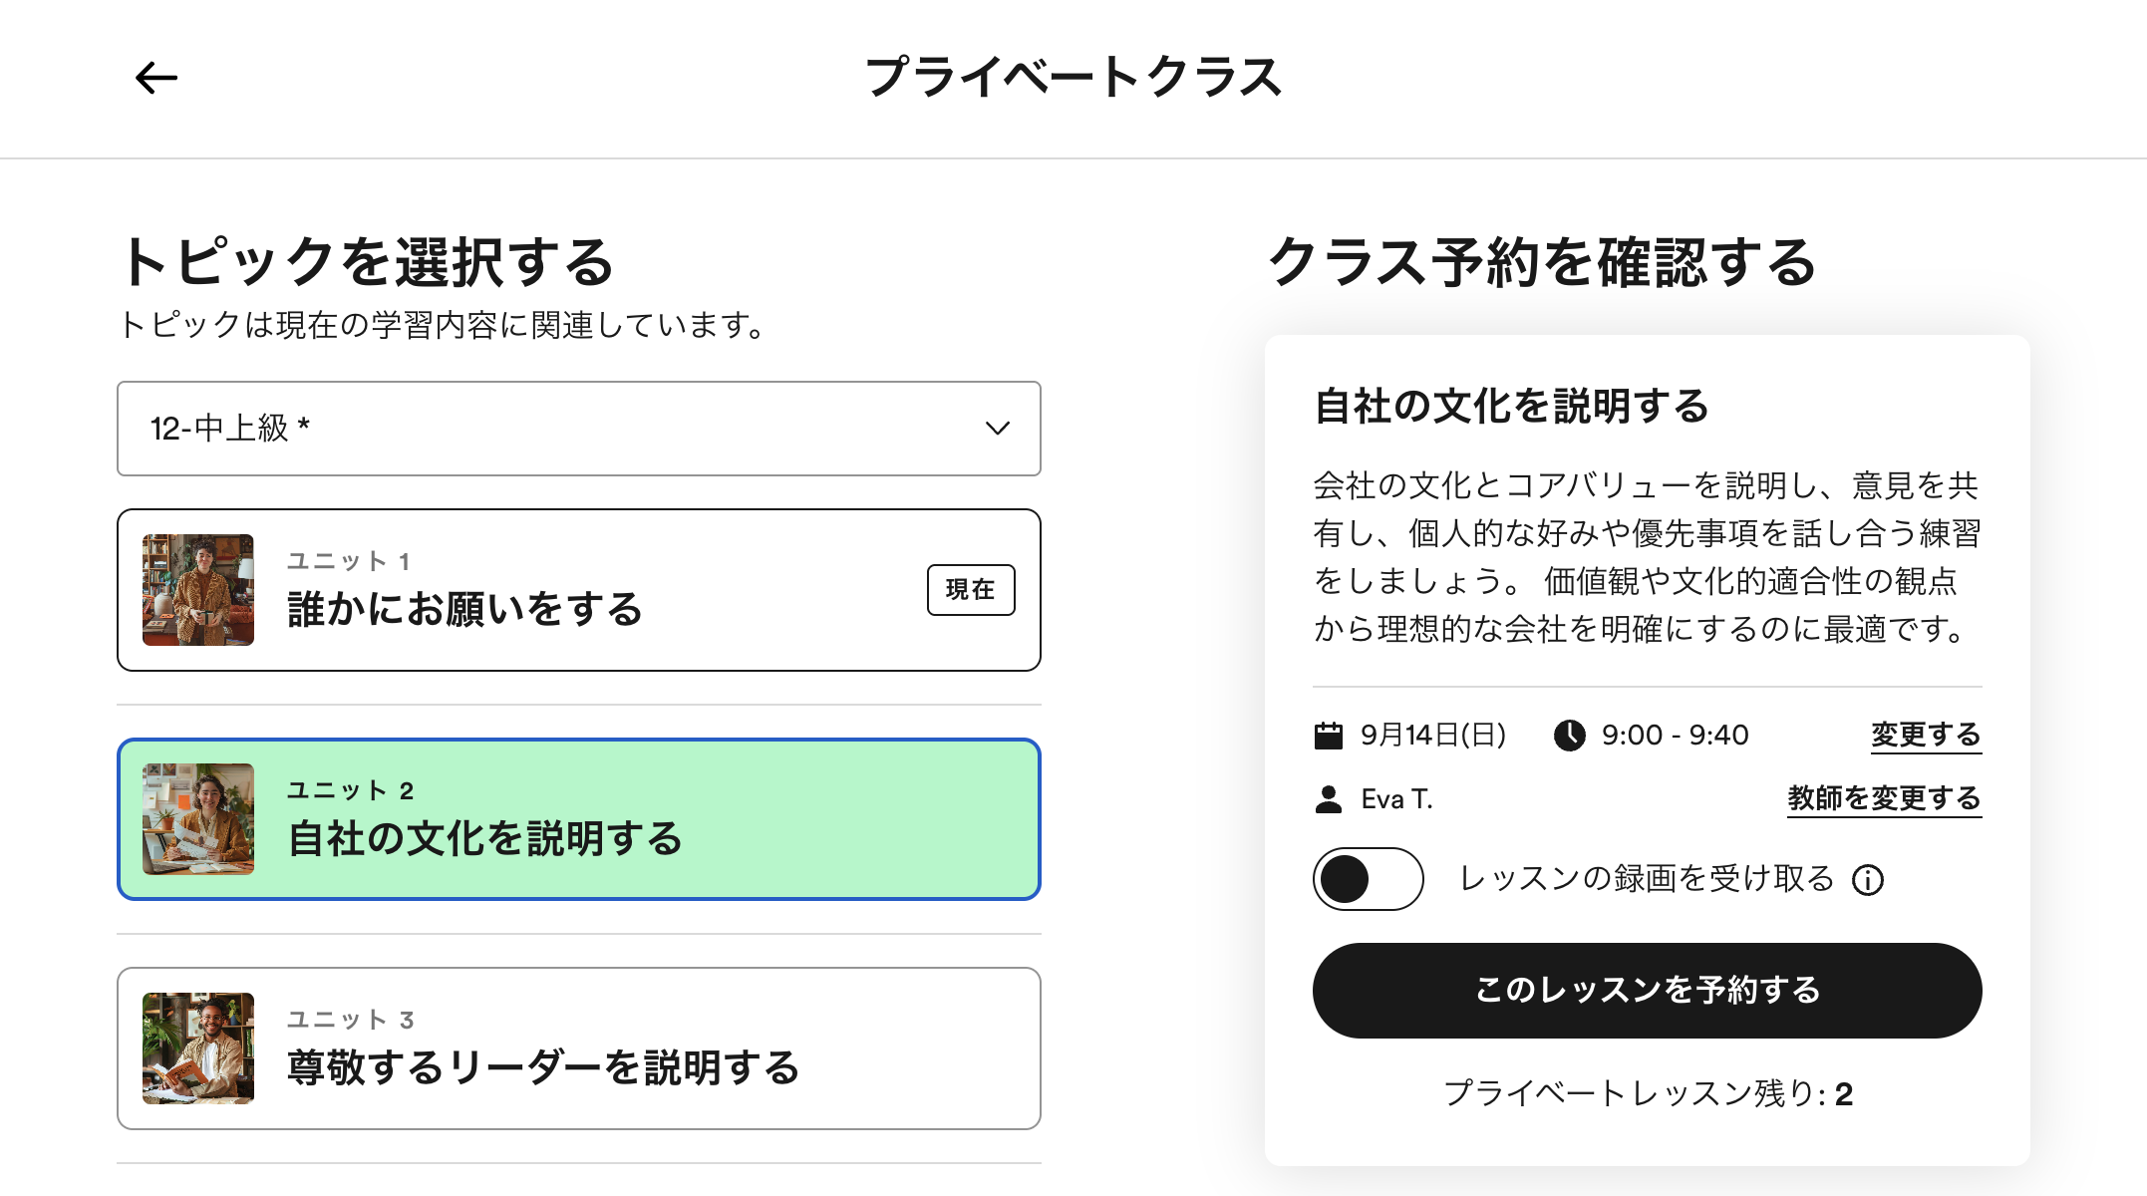Click the info icon next to レッスンの録画を受け取る

(x=1868, y=880)
